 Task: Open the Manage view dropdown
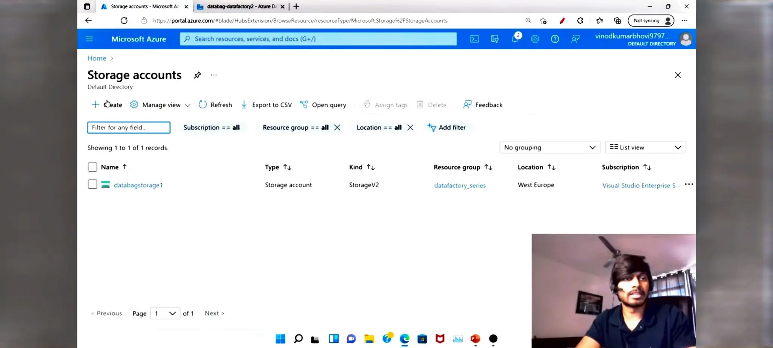[160, 105]
